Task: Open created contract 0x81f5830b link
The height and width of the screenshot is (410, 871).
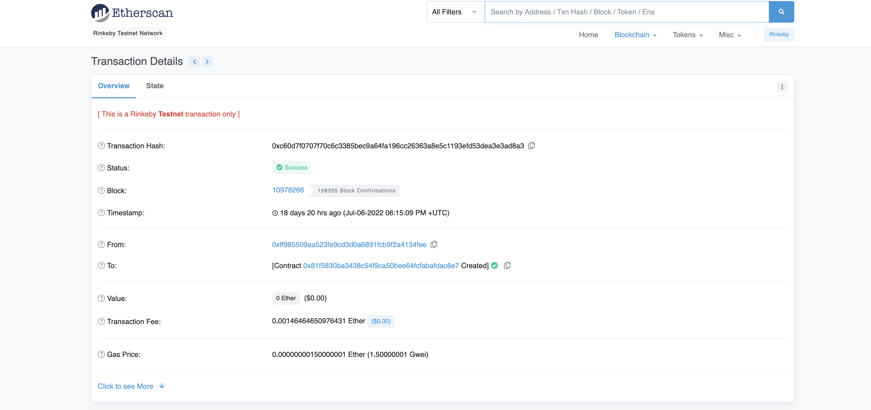Action: (x=381, y=266)
